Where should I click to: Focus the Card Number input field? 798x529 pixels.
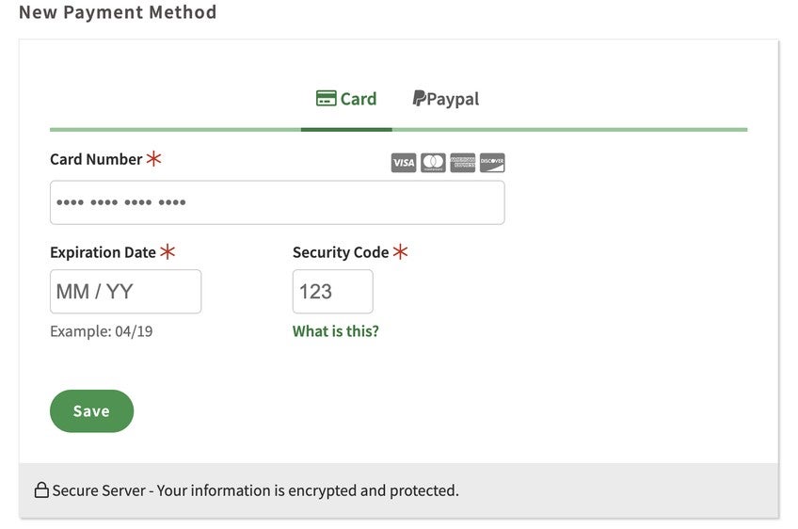(277, 202)
